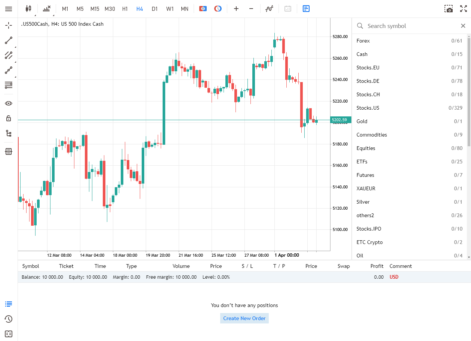The height and width of the screenshot is (341, 471).
Task: Click the symbol list vertical scrollbar
Action: point(469,90)
